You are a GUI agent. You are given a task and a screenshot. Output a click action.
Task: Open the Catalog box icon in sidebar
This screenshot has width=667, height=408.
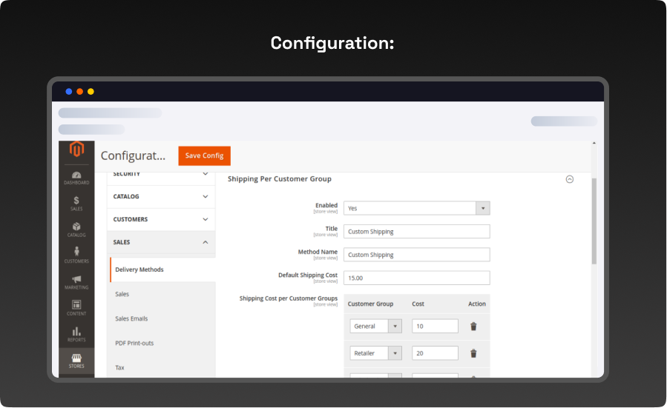76,229
